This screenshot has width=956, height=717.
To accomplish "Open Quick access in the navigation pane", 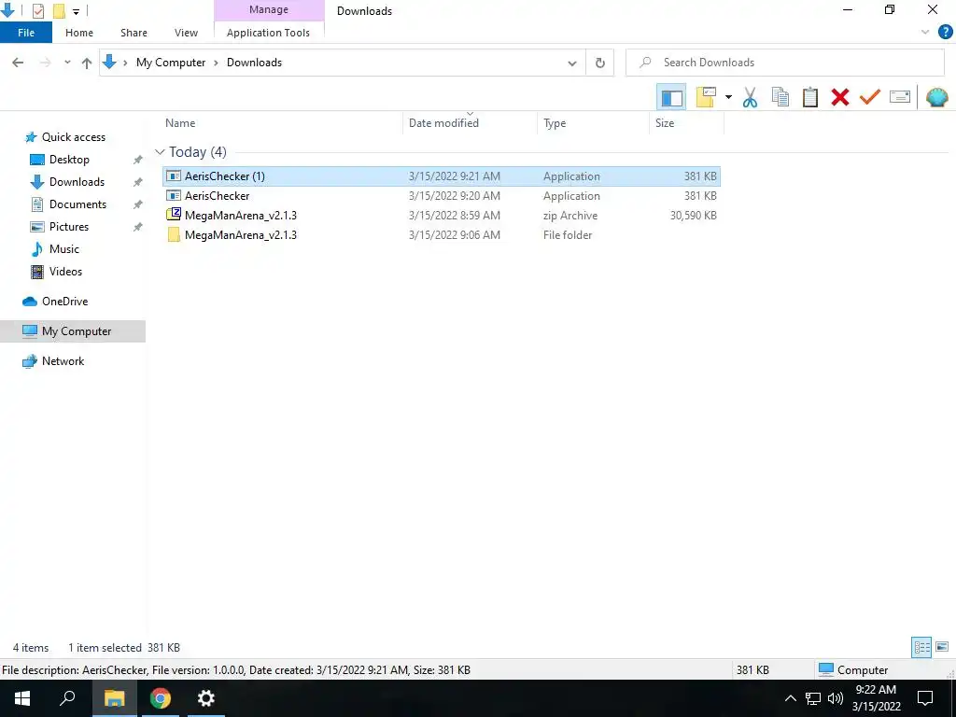I will (73, 137).
